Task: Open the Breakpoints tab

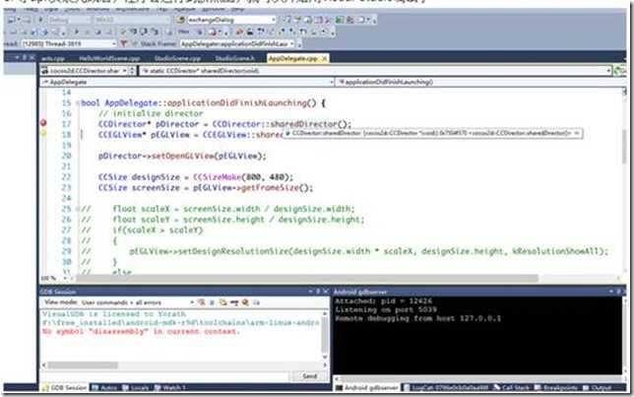Action: pyautogui.click(x=556, y=388)
